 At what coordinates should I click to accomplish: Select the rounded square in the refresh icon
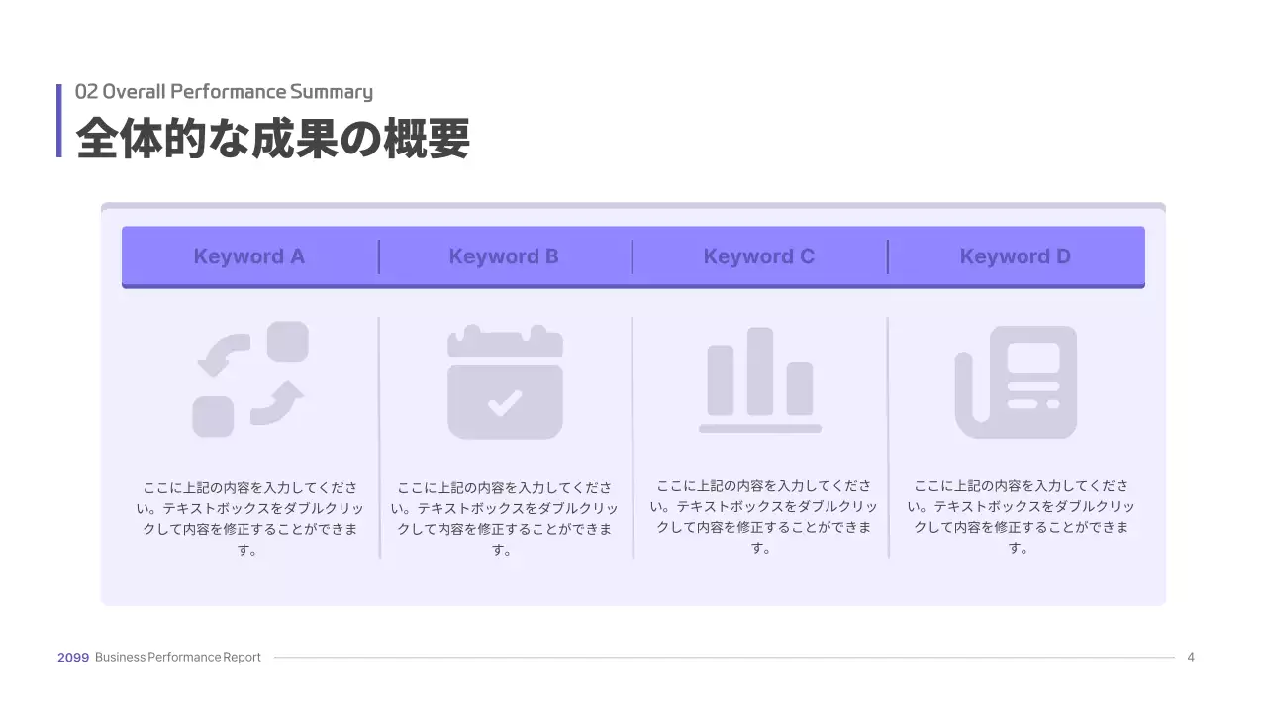(288, 341)
